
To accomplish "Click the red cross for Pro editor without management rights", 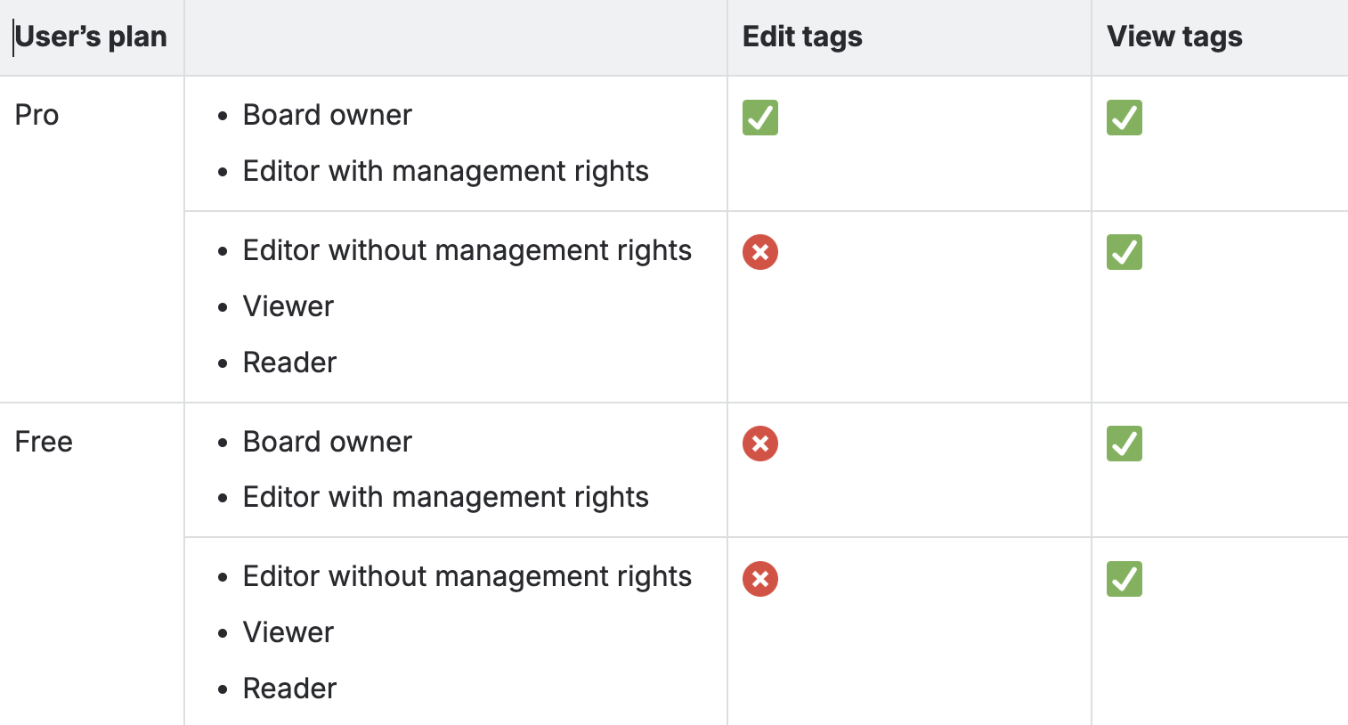I will [x=760, y=252].
